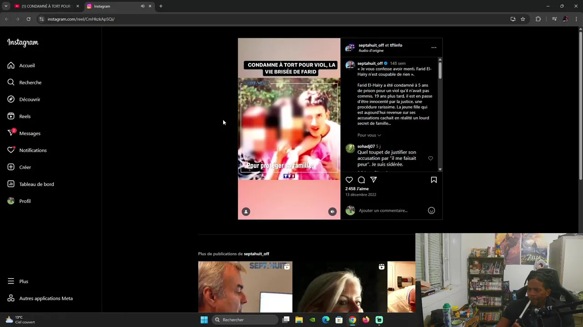Open Recherche in the sidebar
The image size is (583, 327).
click(x=25, y=82)
